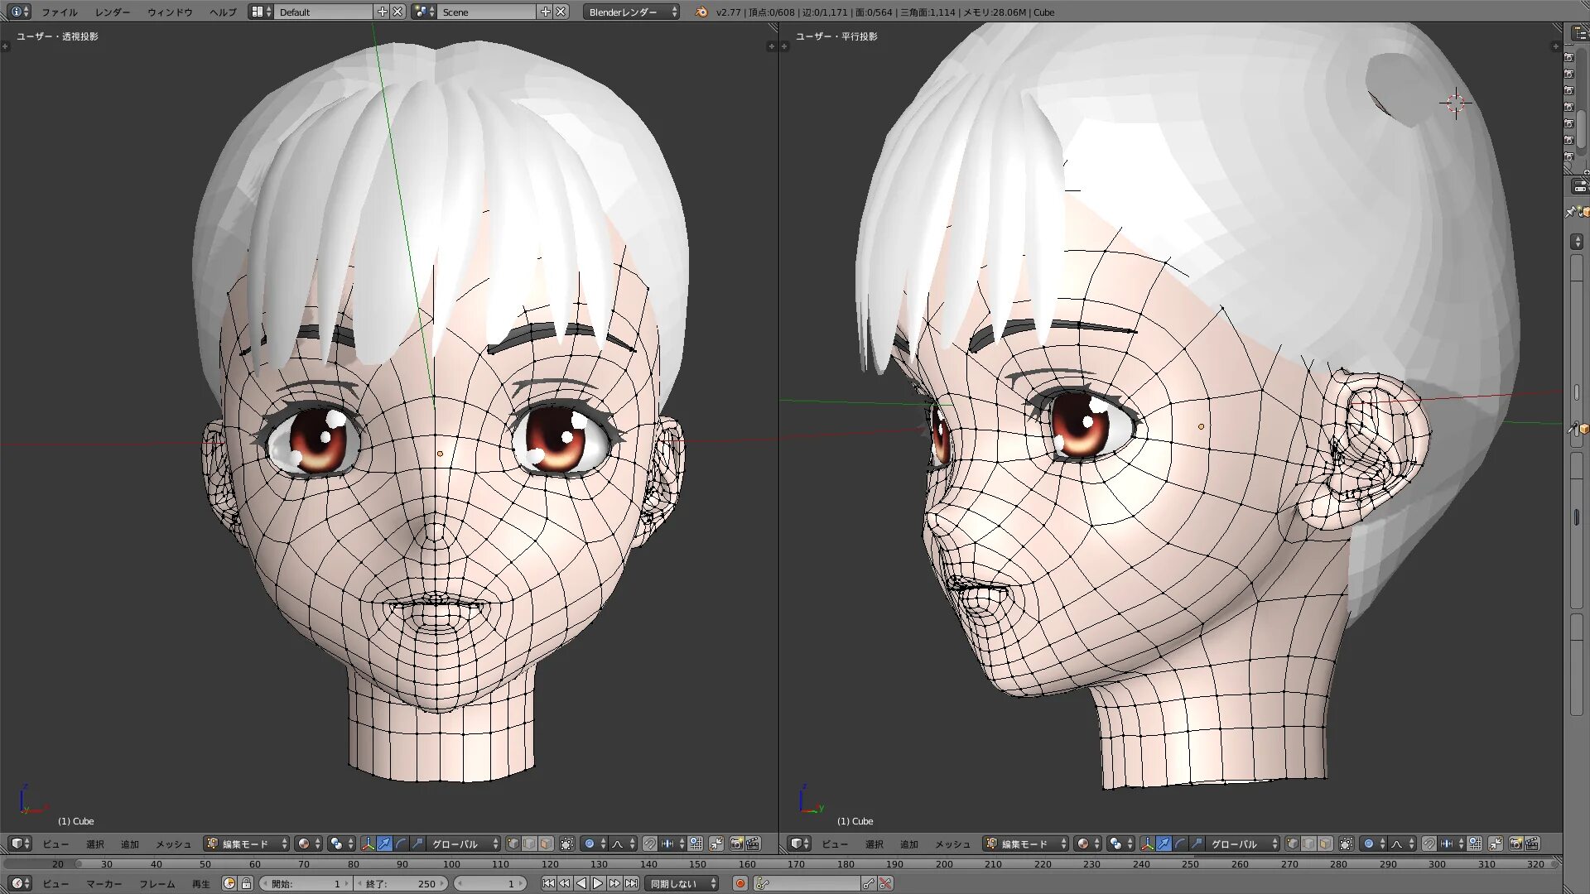Click the record keyframe button in the timeline
1590x894 pixels.
pos(740,883)
